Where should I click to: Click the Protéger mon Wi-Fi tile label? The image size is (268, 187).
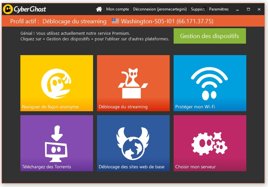195,107
